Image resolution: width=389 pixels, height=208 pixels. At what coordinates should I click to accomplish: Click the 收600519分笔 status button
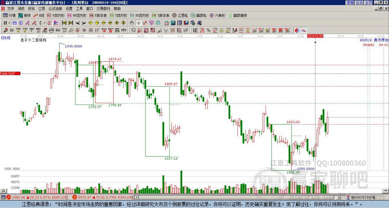point(361,197)
